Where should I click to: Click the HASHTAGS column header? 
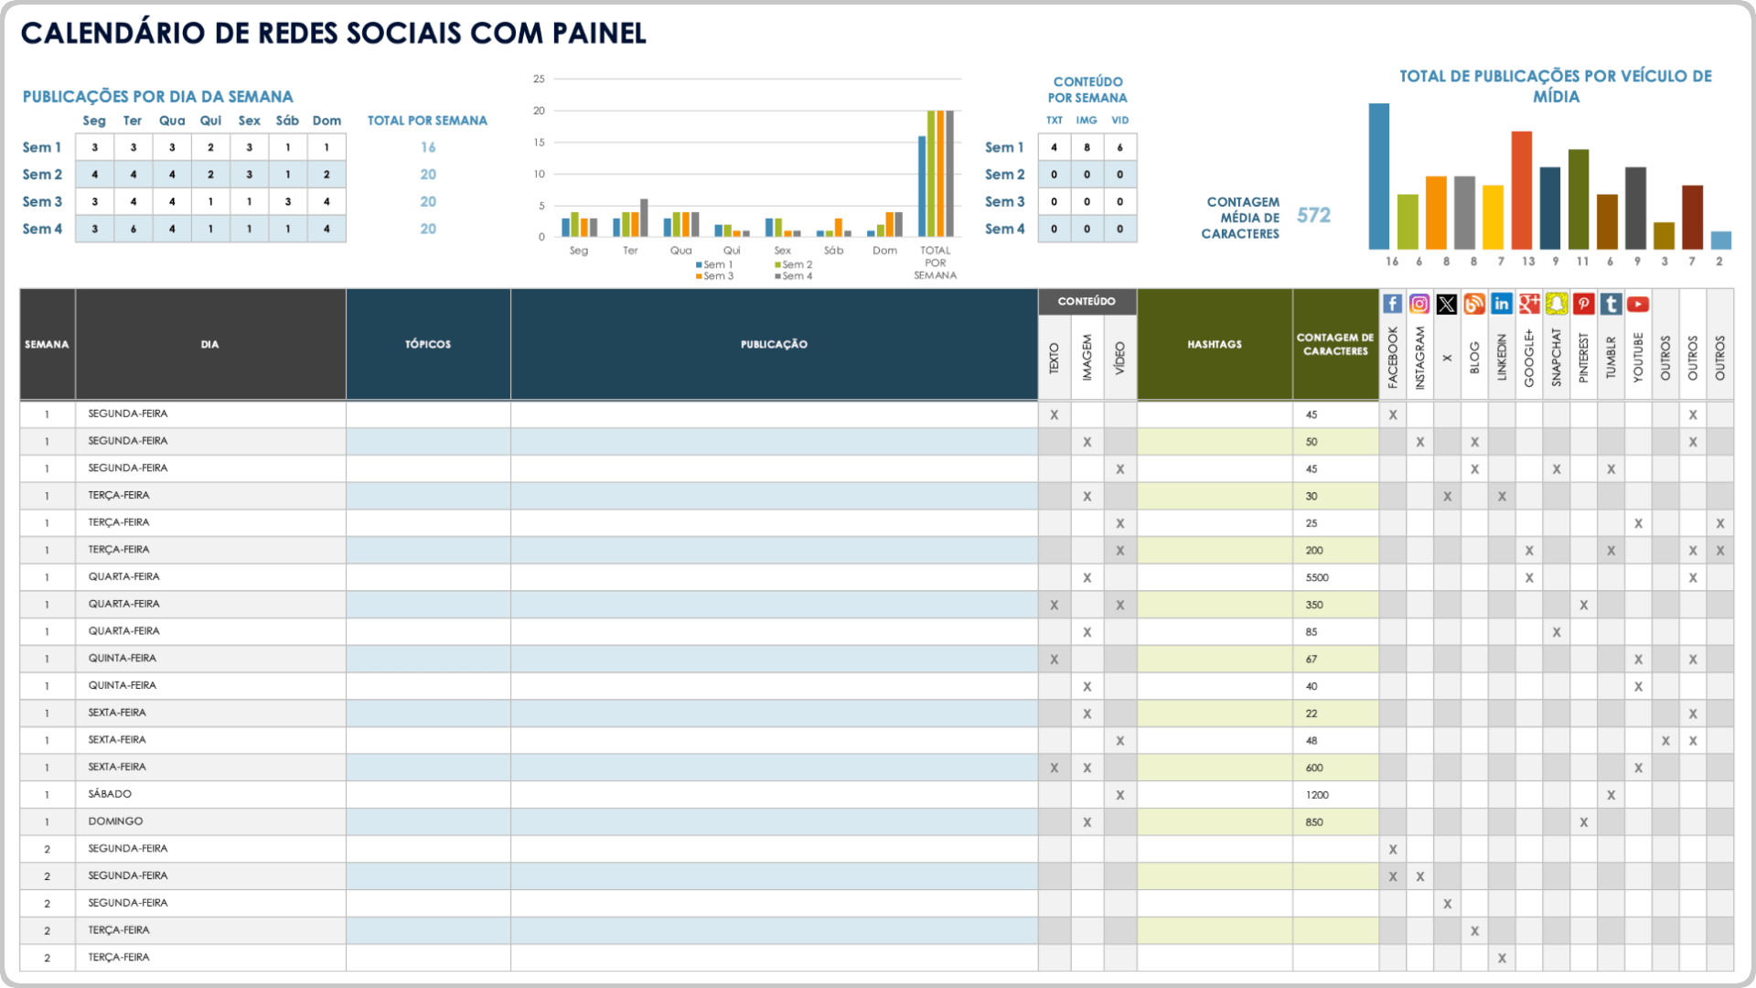[x=1210, y=344]
